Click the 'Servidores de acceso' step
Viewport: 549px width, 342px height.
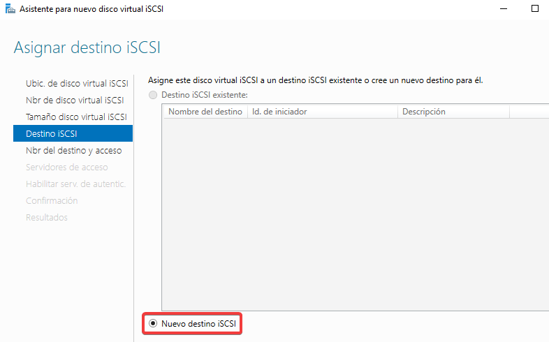point(66,167)
